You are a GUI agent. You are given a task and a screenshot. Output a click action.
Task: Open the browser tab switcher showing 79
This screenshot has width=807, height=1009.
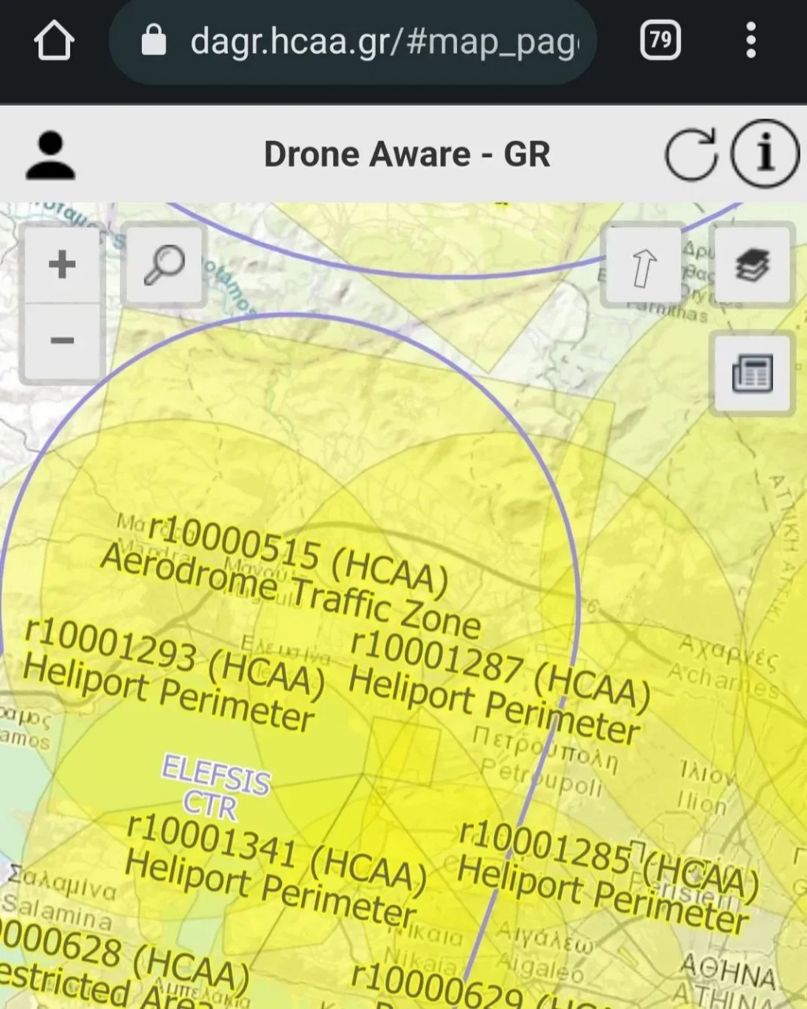(660, 40)
